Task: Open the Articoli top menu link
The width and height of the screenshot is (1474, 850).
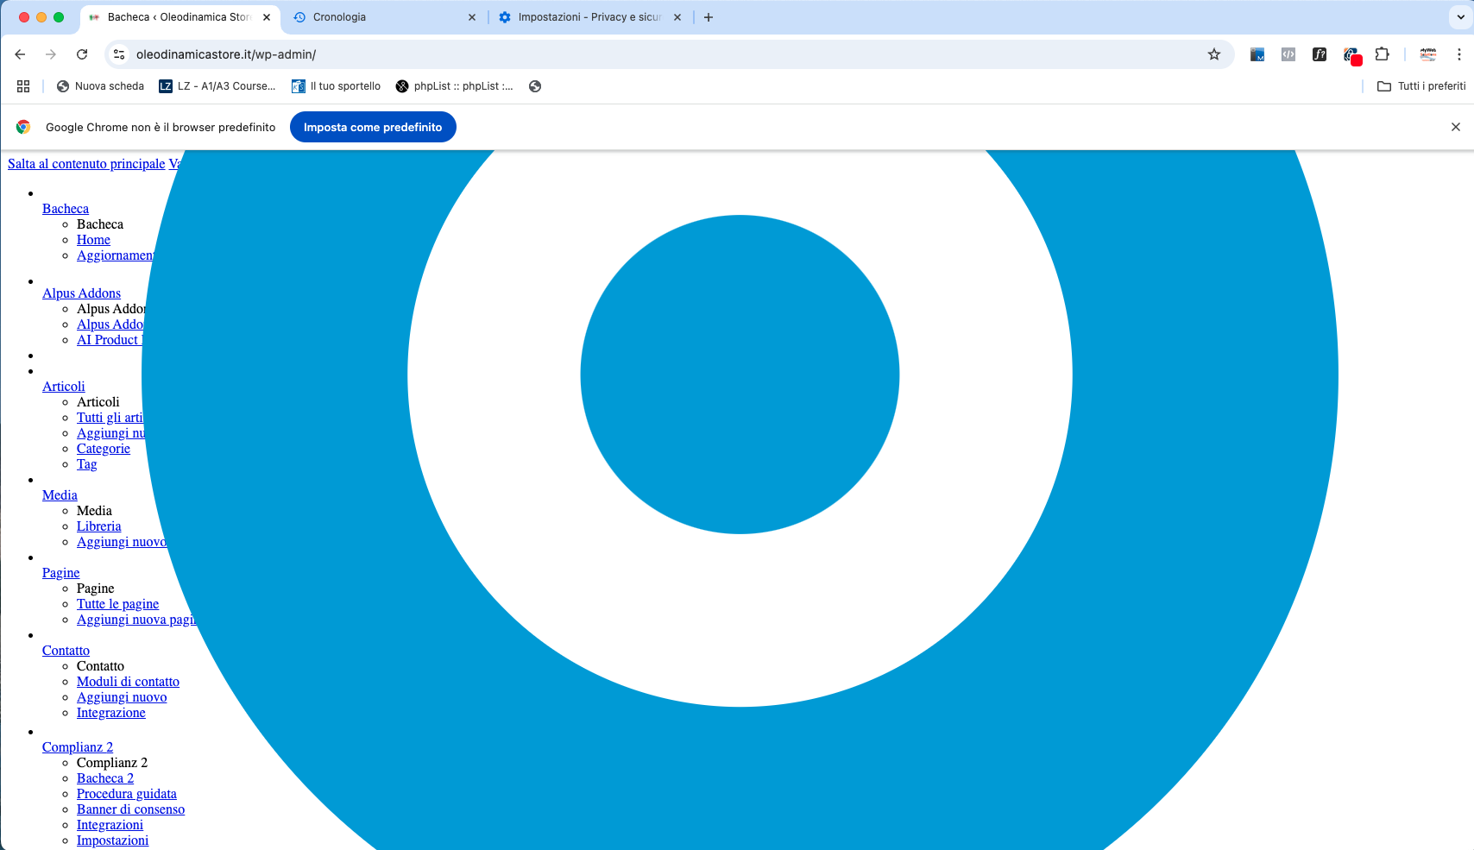Action: tap(64, 387)
